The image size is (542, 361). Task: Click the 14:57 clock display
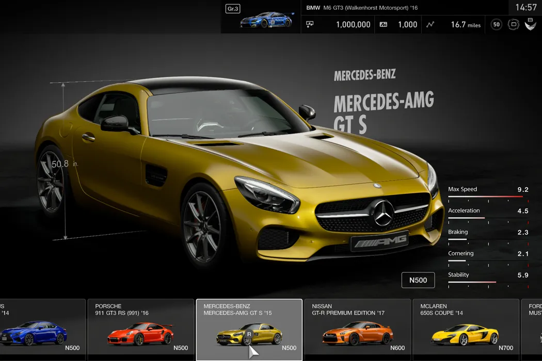pyautogui.click(x=526, y=8)
